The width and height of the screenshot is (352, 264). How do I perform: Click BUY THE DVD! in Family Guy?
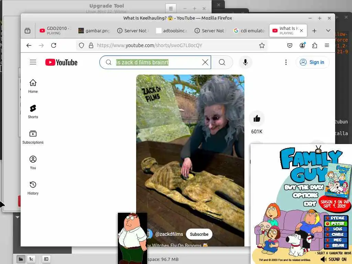coord(304,187)
